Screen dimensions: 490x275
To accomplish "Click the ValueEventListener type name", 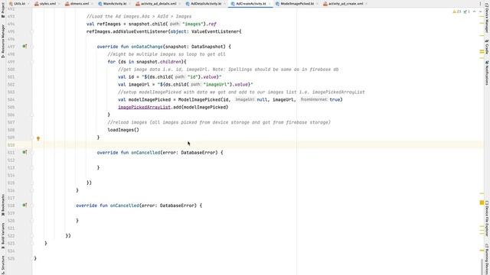I will coord(215,31).
